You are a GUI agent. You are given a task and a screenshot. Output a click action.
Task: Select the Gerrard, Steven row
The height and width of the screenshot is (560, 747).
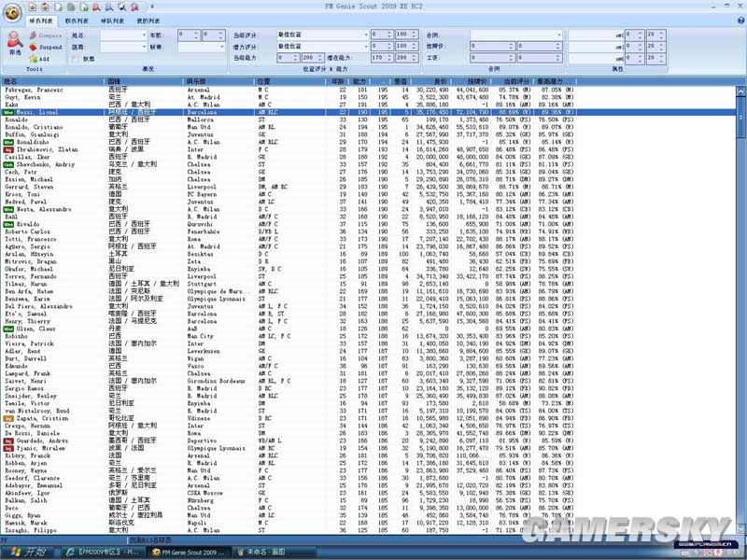pyautogui.click(x=368, y=187)
